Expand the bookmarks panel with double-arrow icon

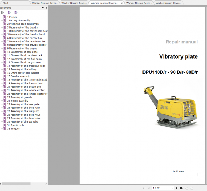[x=43, y=8]
